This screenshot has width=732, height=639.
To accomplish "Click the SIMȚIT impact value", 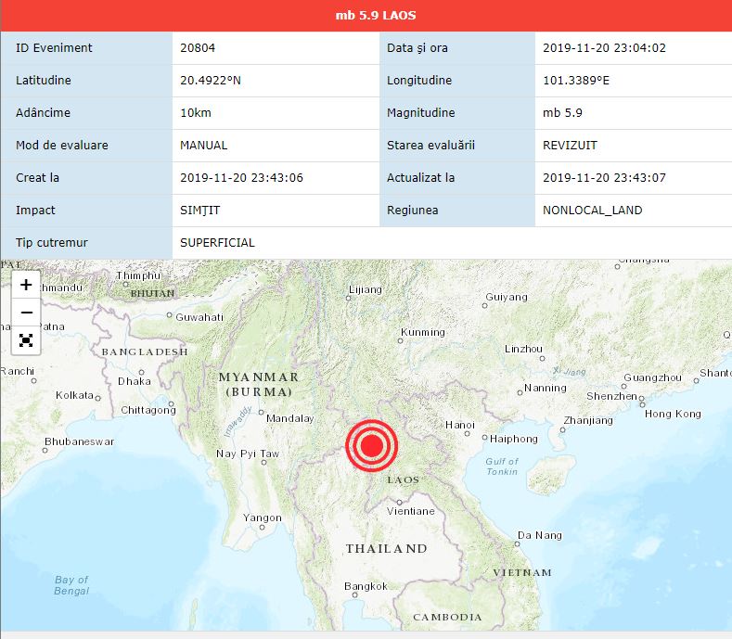I will click(x=201, y=211).
